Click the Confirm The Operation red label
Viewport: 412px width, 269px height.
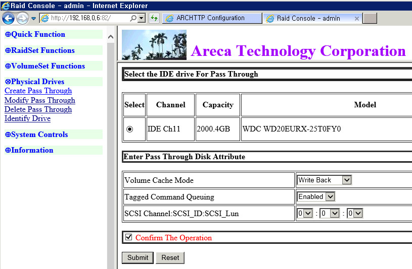173,238
